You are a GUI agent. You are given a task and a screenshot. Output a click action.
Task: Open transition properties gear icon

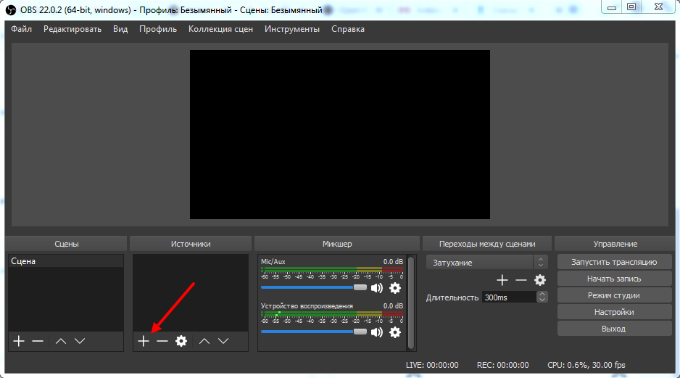[540, 280]
